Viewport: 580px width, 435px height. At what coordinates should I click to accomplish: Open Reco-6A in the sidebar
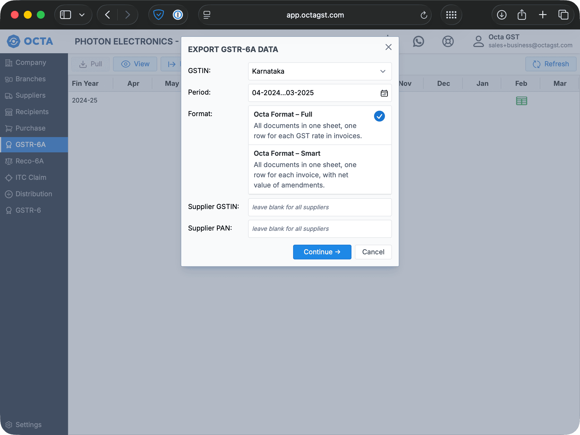(x=29, y=161)
